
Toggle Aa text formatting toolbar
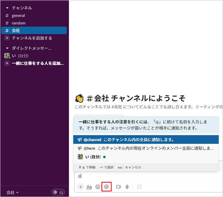[x=89, y=187]
